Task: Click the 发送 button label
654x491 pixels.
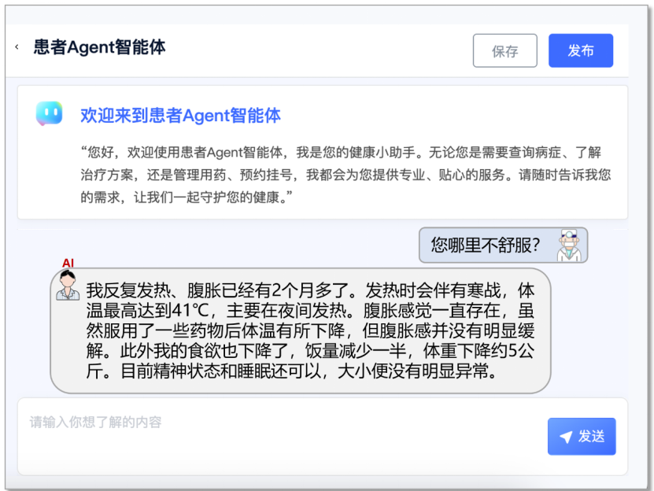Action: [592, 437]
